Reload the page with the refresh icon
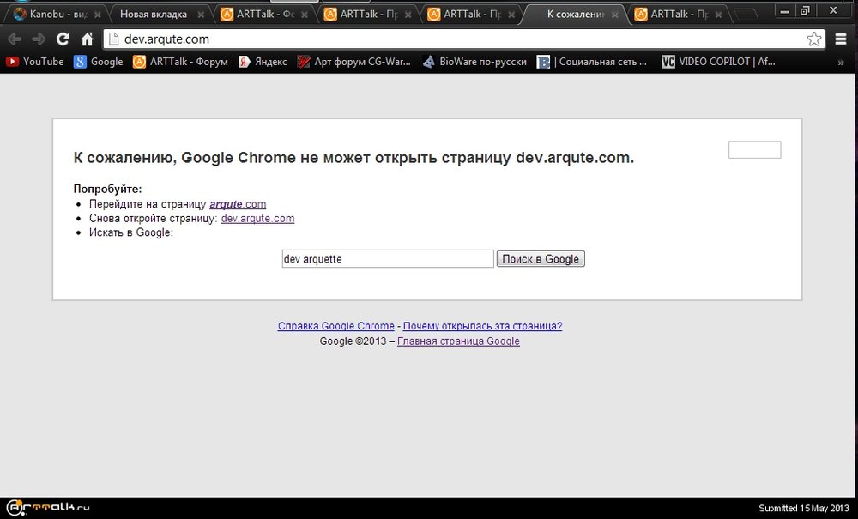This screenshot has height=519, width=858. tap(63, 39)
